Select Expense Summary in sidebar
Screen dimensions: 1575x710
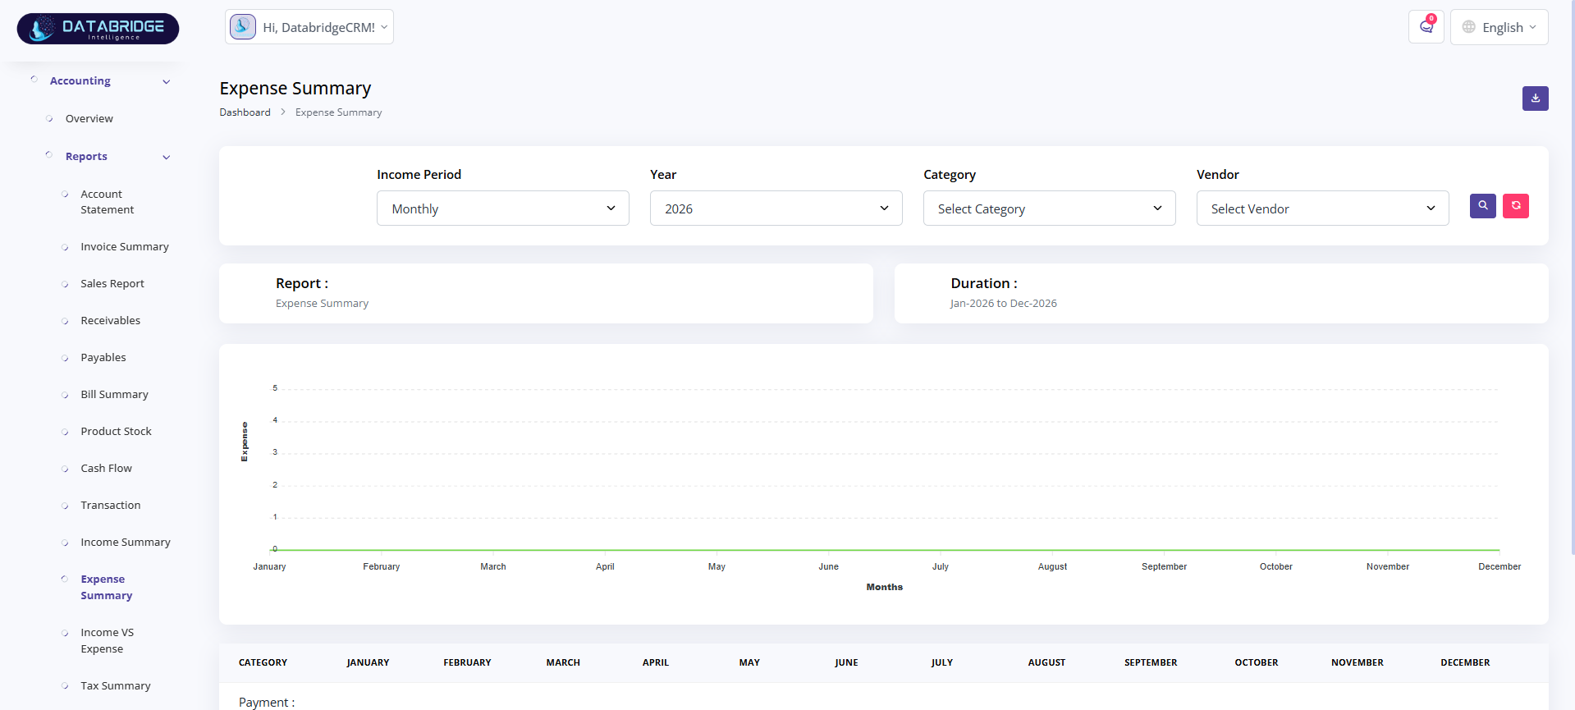pyautogui.click(x=106, y=588)
